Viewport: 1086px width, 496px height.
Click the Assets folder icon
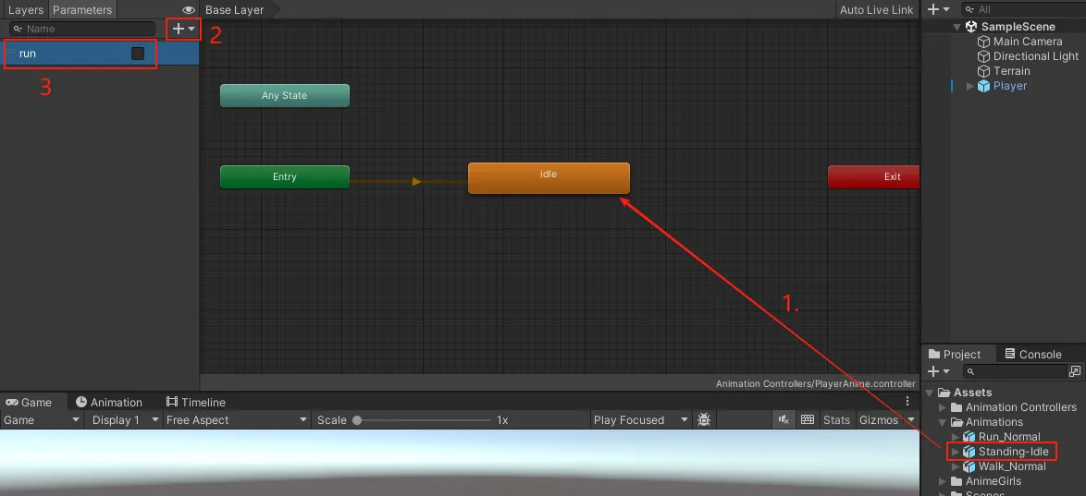click(944, 393)
